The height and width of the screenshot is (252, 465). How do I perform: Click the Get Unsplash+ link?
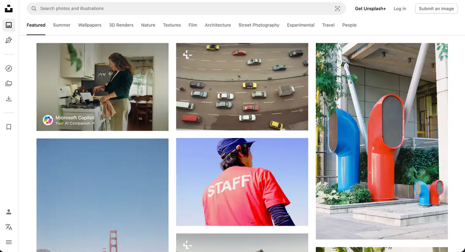[x=370, y=9]
